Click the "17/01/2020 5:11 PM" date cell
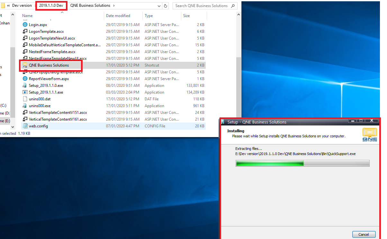Viewport: 387px width, 239px height. [123, 106]
